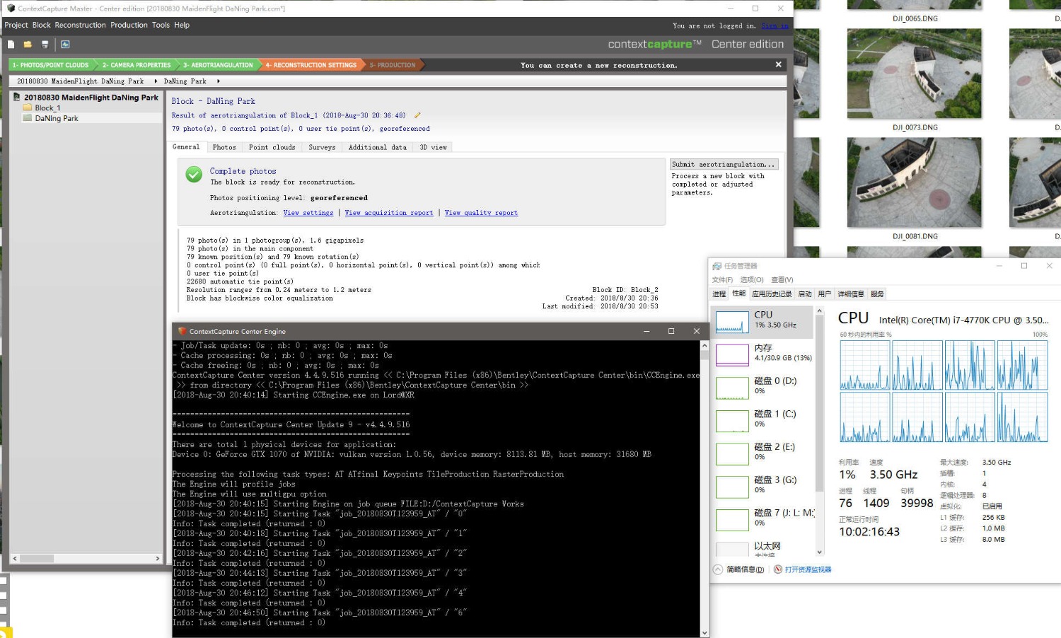
Task: Open the View settings link
Action: click(308, 213)
